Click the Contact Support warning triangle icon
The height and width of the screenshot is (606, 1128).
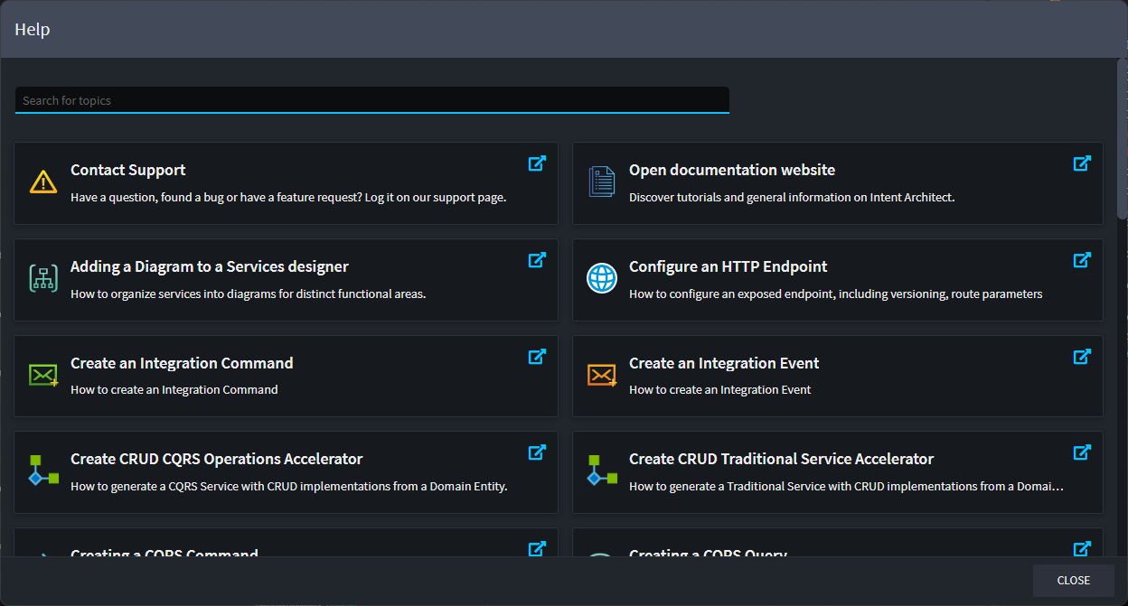(x=43, y=182)
